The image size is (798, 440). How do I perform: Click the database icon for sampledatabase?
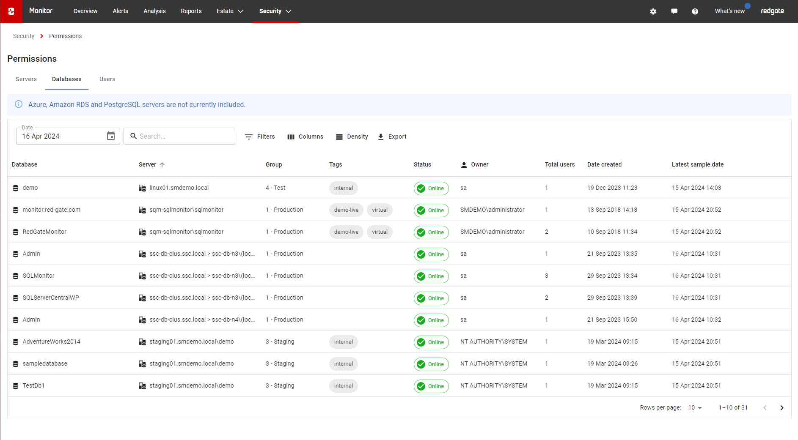coord(16,364)
